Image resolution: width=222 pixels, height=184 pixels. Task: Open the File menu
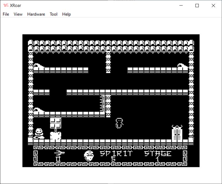6,14
